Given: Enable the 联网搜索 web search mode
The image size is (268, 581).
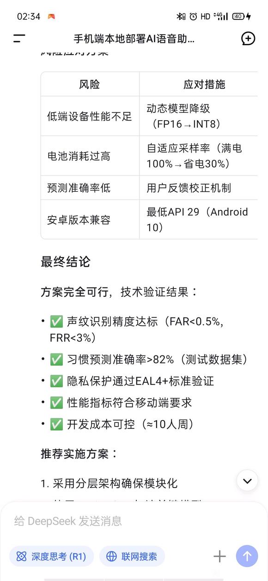Looking at the screenshot, I should pos(132,556).
